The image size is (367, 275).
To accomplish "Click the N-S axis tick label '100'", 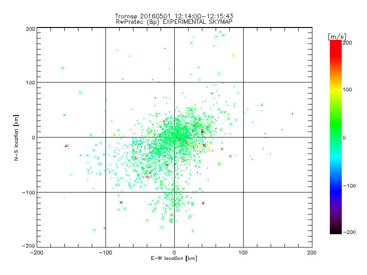I will pyautogui.click(x=30, y=82).
